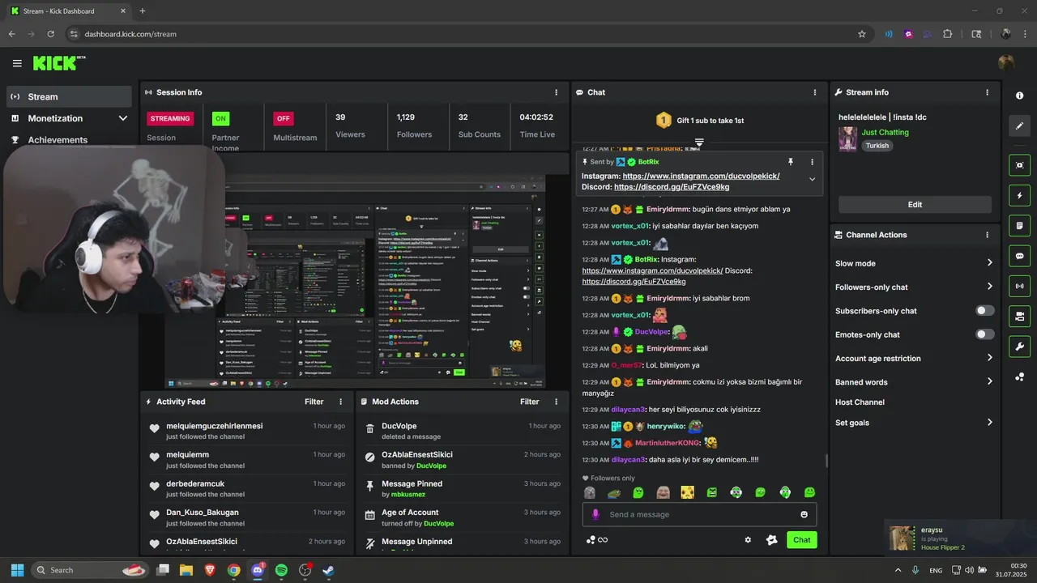This screenshot has height=583, width=1037.
Task: Open Stream in the left sidebar
Action: 69,96
